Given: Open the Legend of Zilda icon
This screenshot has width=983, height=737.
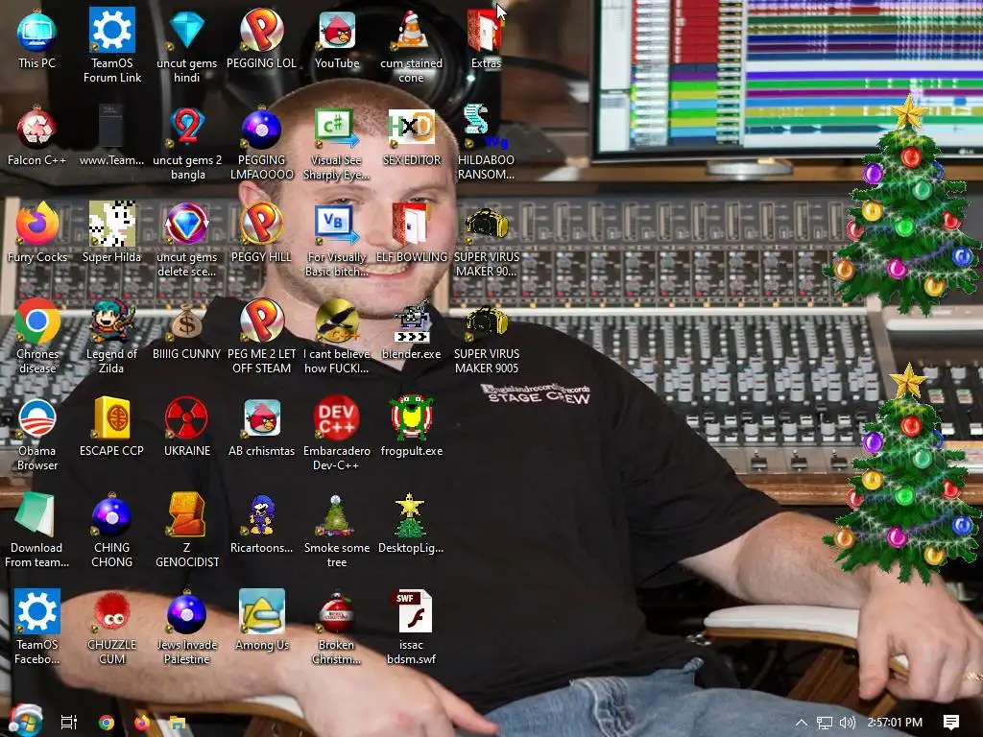Looking at the screenshot, I should [111, 321].
